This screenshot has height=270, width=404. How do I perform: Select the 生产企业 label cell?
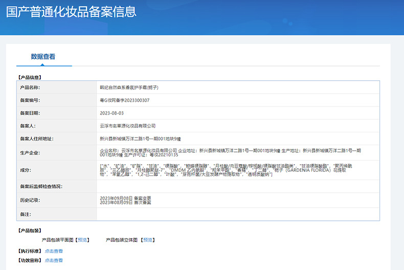57,153
